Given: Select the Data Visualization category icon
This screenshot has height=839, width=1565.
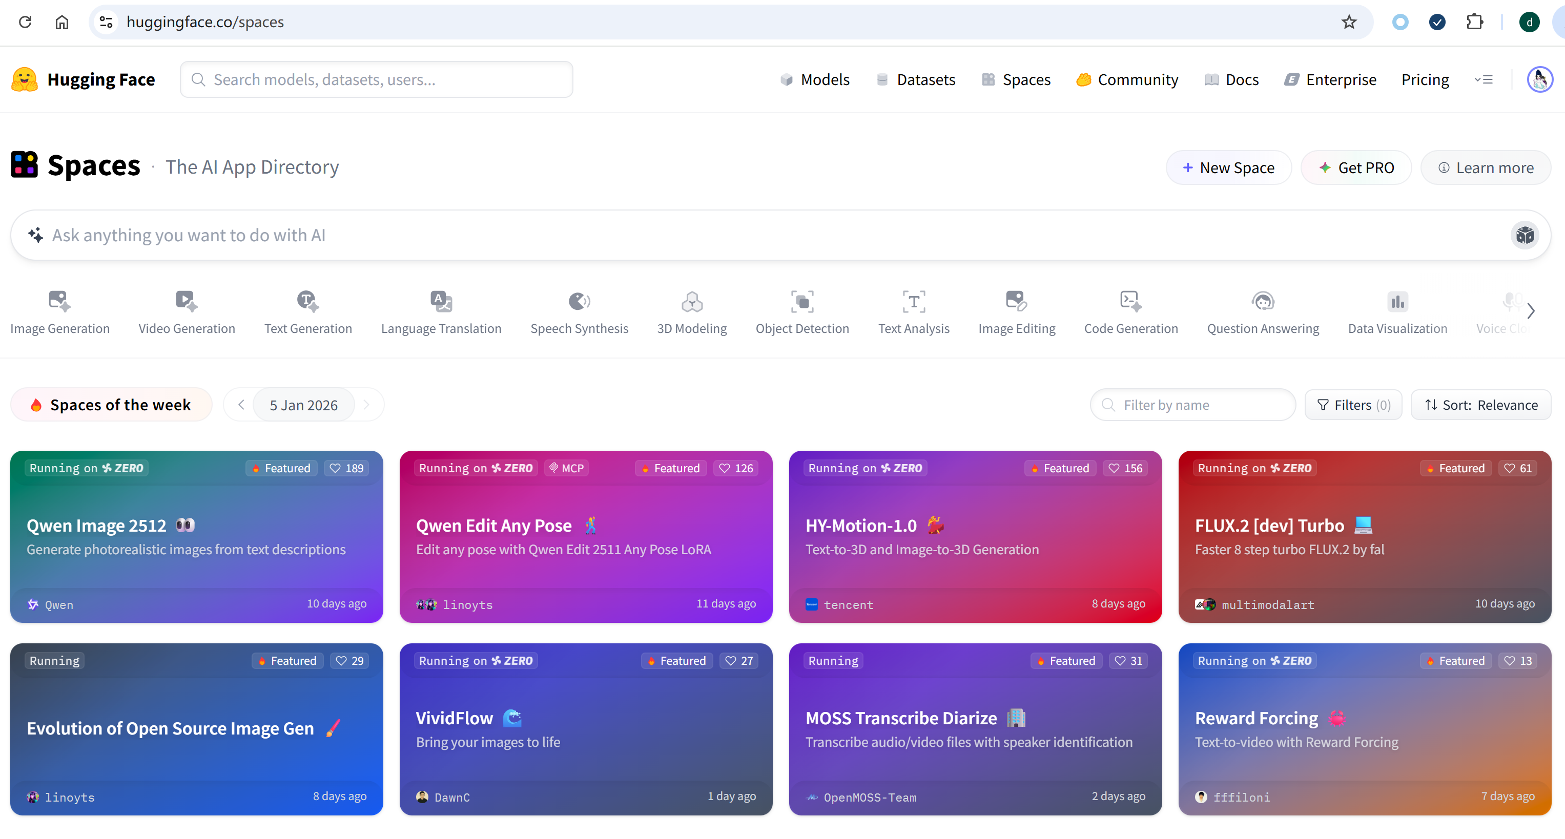Looking at the screenshot, I should coord(1397,301).
